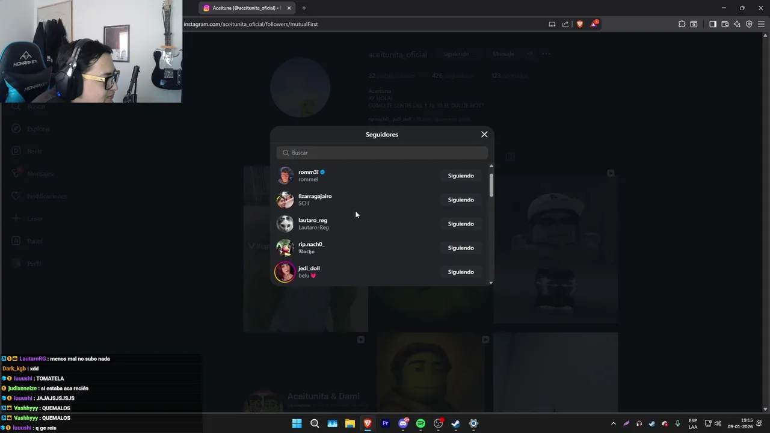Expand hidden system tray icons
This screenshot has width=770, height=433.
[613, 423]
